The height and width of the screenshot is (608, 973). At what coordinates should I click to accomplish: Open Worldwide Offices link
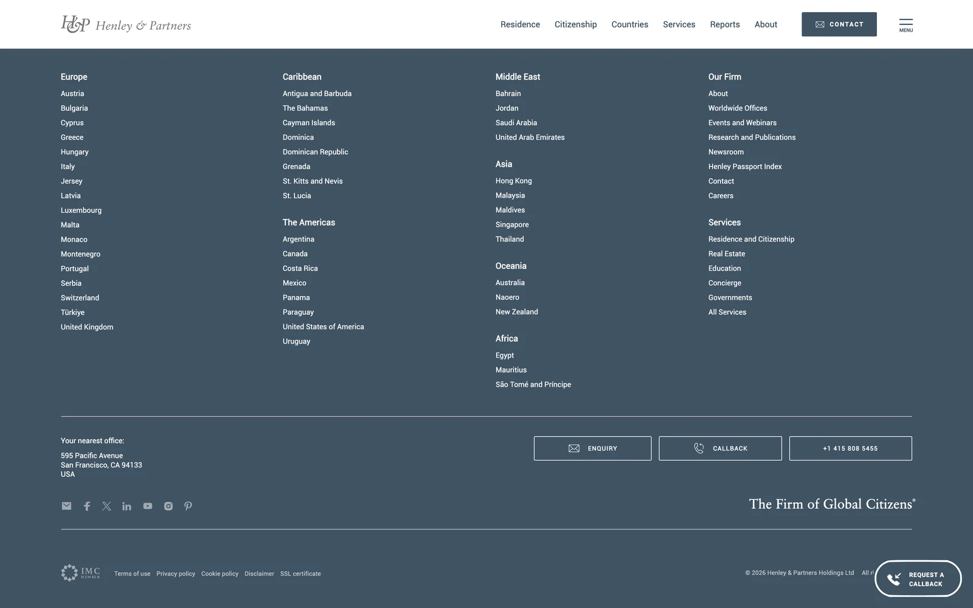tap(738, 108)
